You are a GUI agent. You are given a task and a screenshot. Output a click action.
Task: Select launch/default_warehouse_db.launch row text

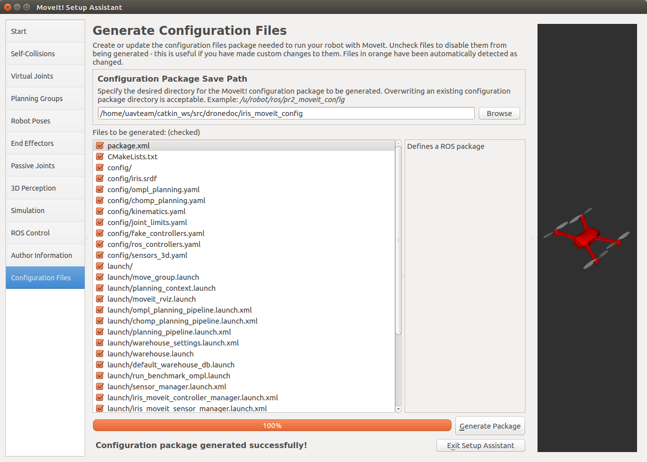click(171, 365)
